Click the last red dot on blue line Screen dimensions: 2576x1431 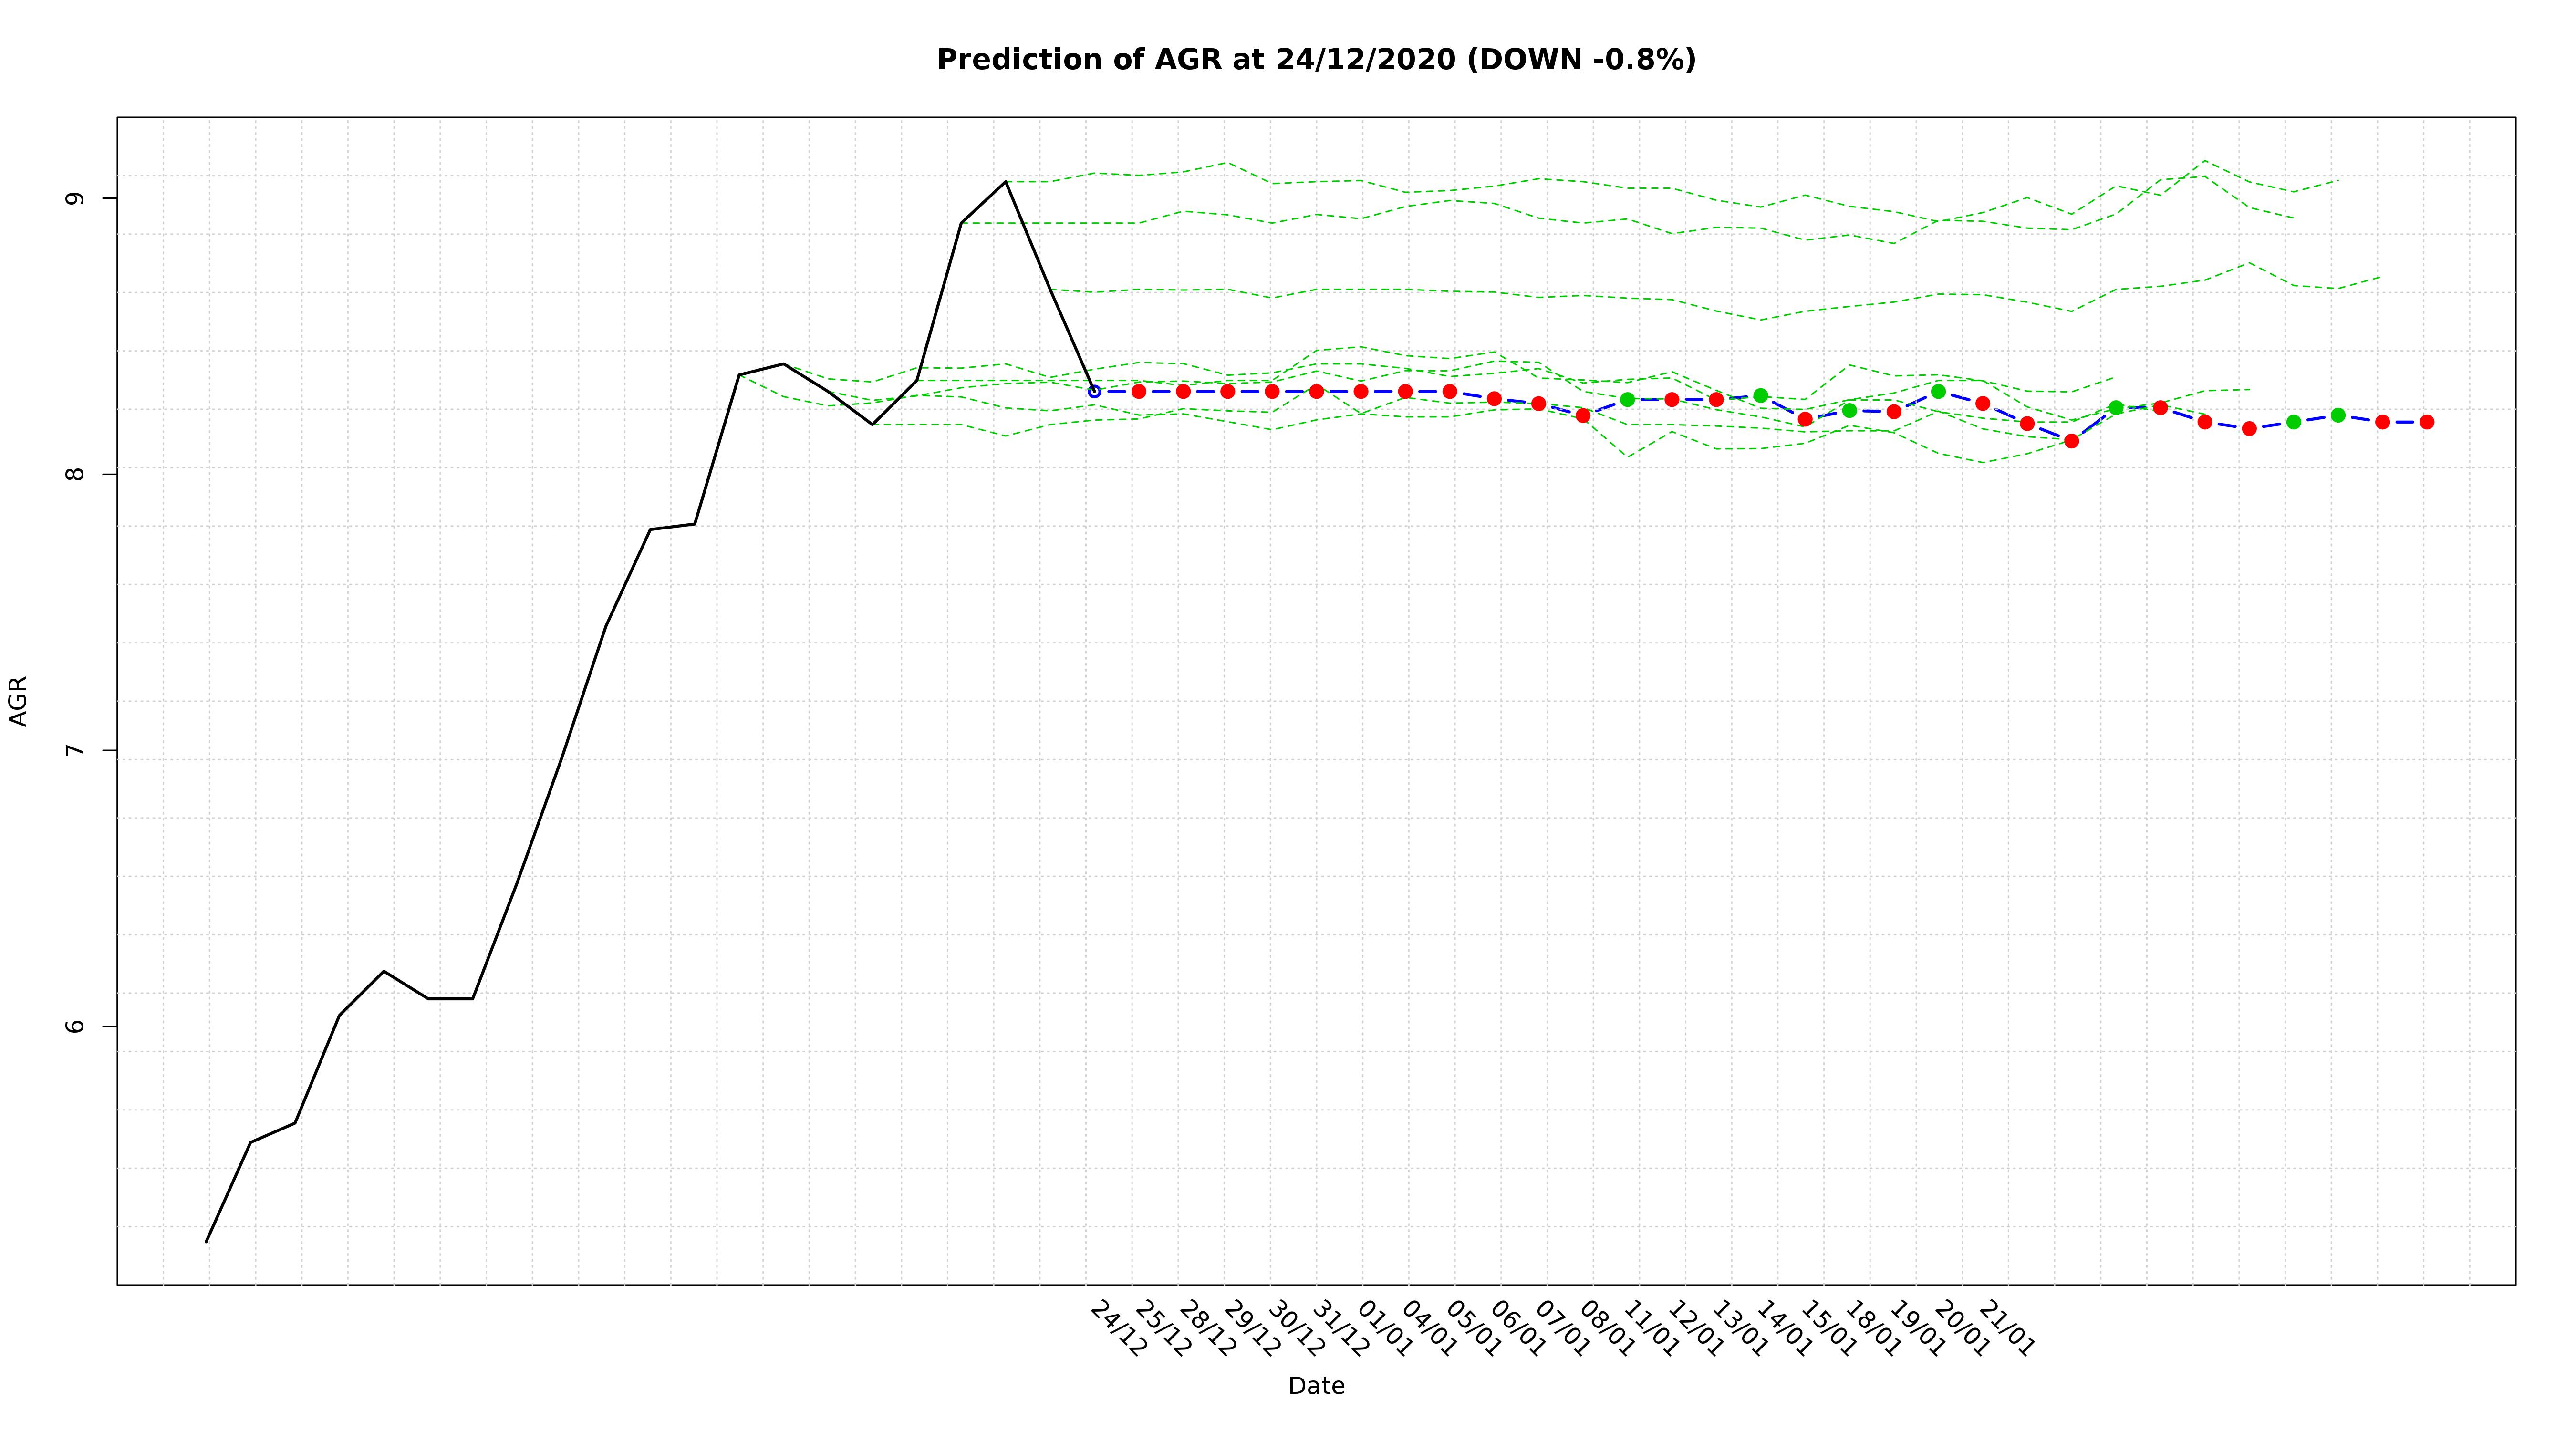click(x=2427, y=422)
